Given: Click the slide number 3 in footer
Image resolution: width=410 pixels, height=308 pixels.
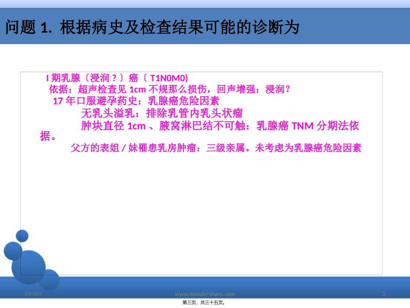Looking at the screenshot, I should [384, 294].
